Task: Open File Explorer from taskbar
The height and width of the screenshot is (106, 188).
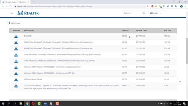Action: 21,103
